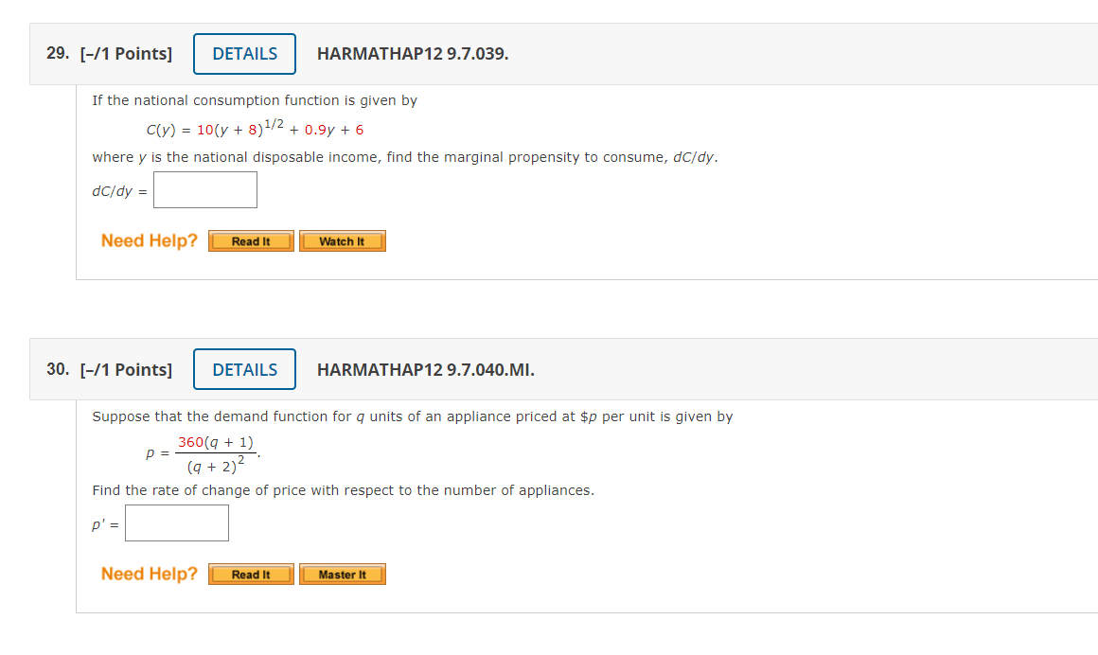
Task: Click Master It under question 30
Action: pyautogui.click(x=342, y=574)
